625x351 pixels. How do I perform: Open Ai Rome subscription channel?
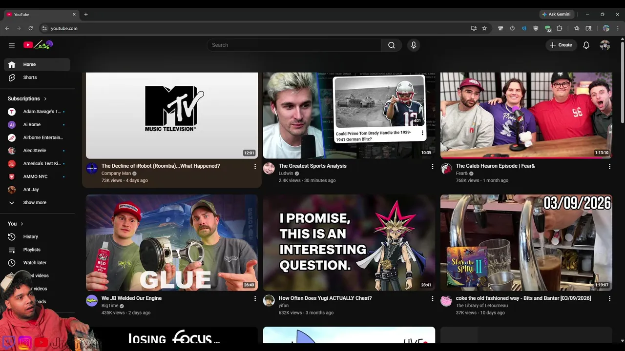pyautogui.click(x=37, y=124)
